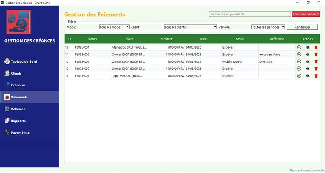Open the Rapports menu label
The height and width of the screenshot is (173, 325).
click(x=18, y=121)
